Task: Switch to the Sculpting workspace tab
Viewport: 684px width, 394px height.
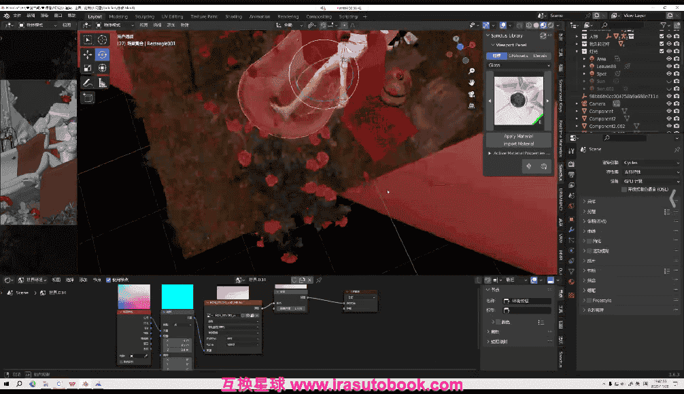Action: (144, 16)
